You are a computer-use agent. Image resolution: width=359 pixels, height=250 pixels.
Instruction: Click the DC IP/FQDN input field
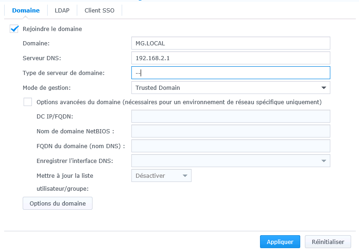point(230,116)
